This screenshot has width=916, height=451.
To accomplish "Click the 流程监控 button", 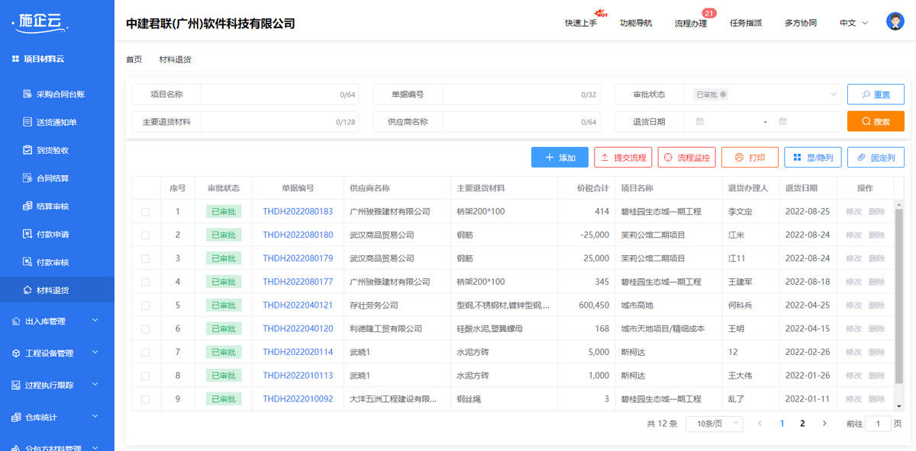I will [x=686, y=158].
